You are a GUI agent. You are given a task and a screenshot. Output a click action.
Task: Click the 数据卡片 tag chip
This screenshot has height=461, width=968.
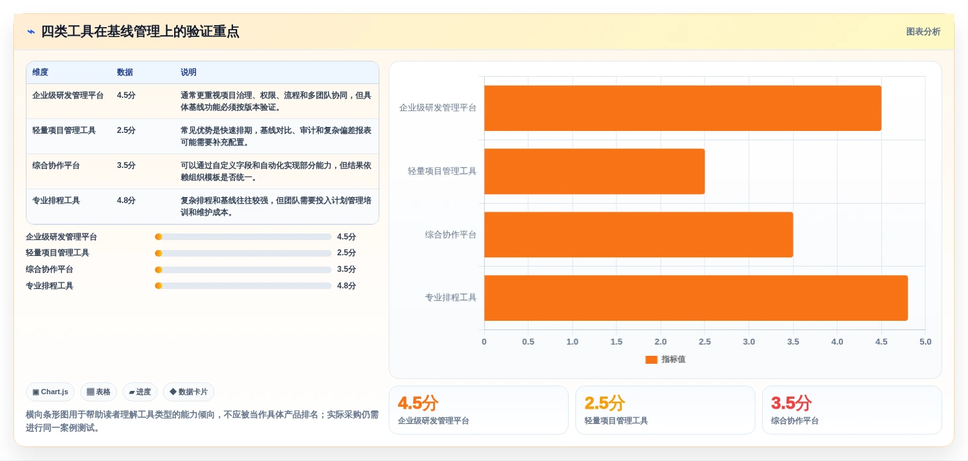[x=189, y=392]
